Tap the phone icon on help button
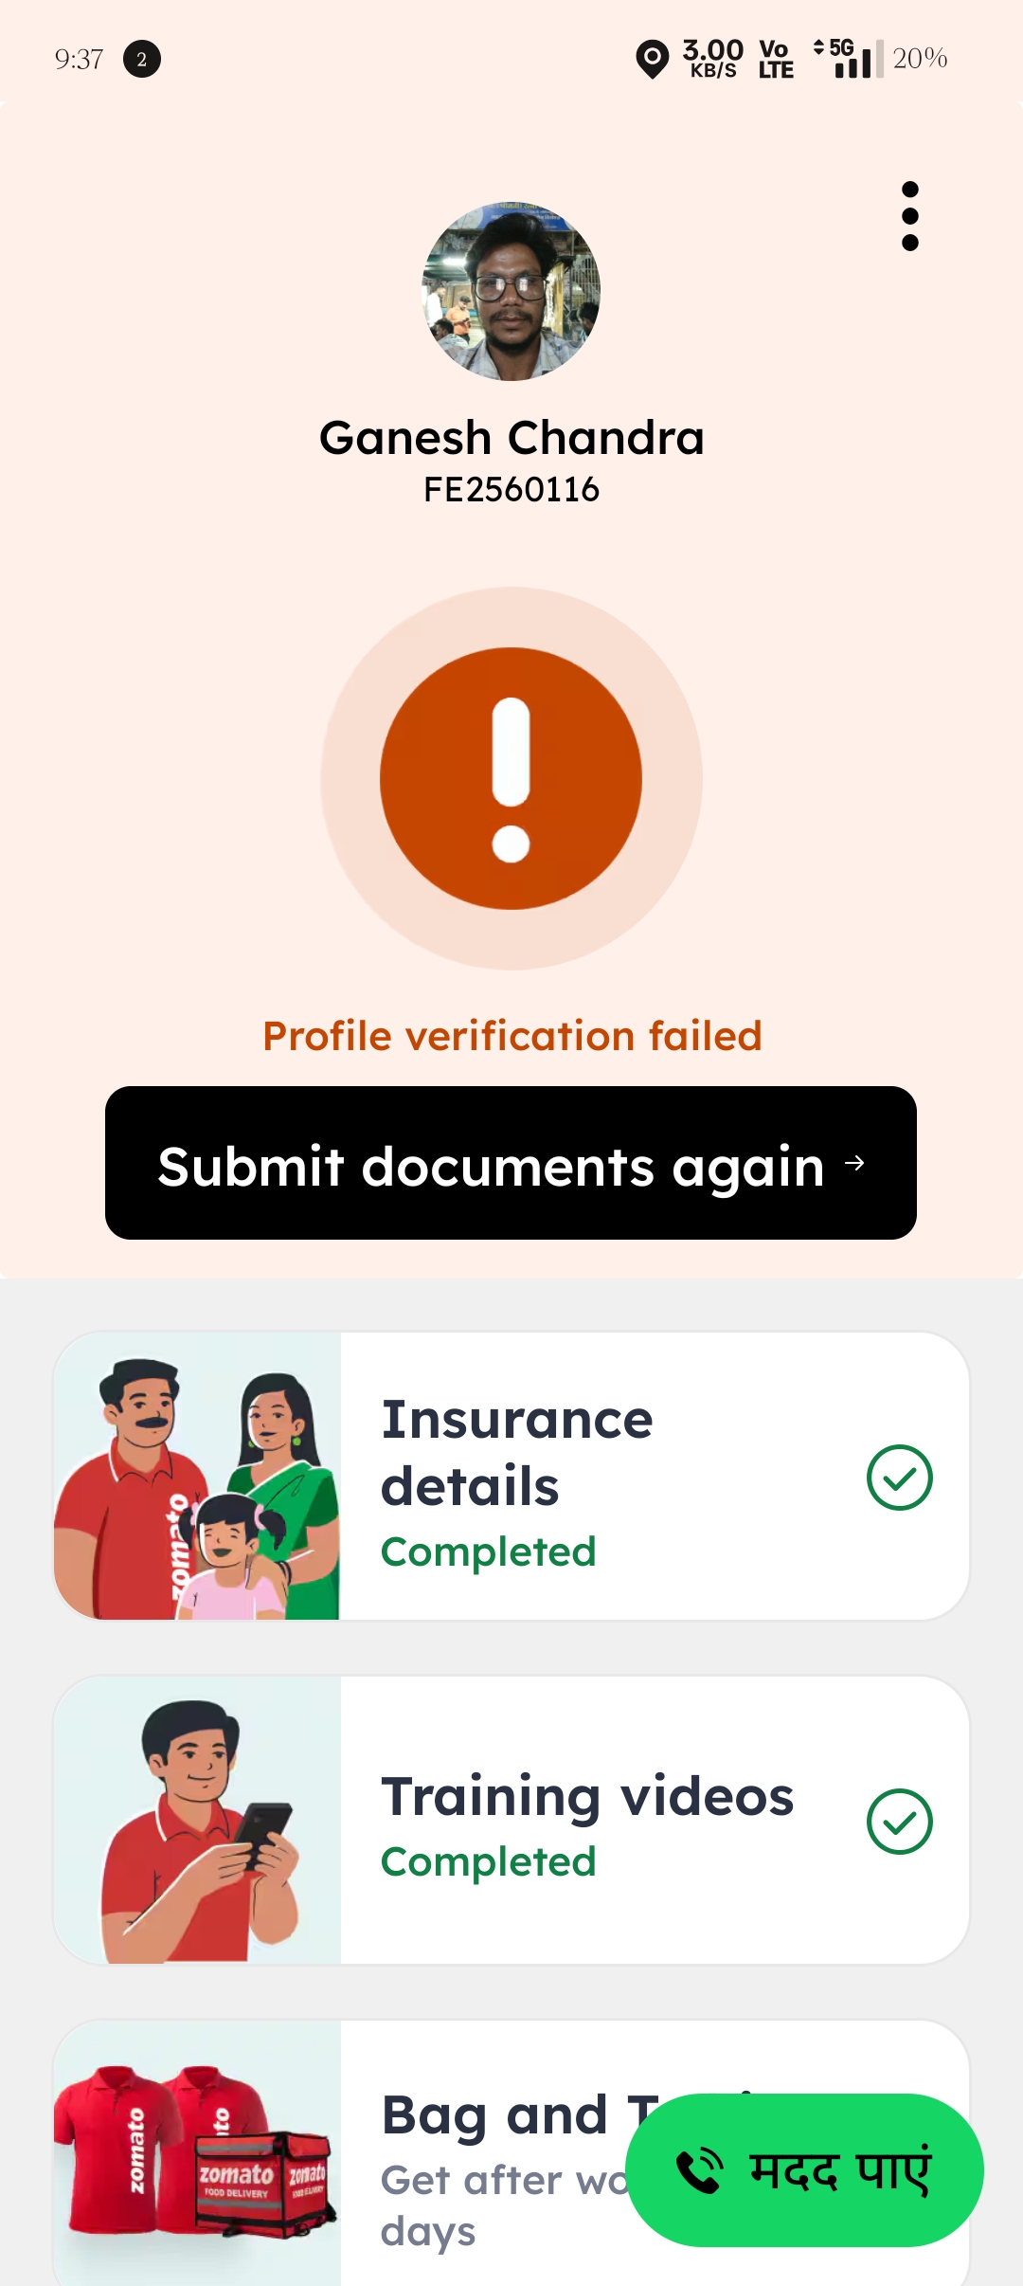 [x=699, y=2171]
